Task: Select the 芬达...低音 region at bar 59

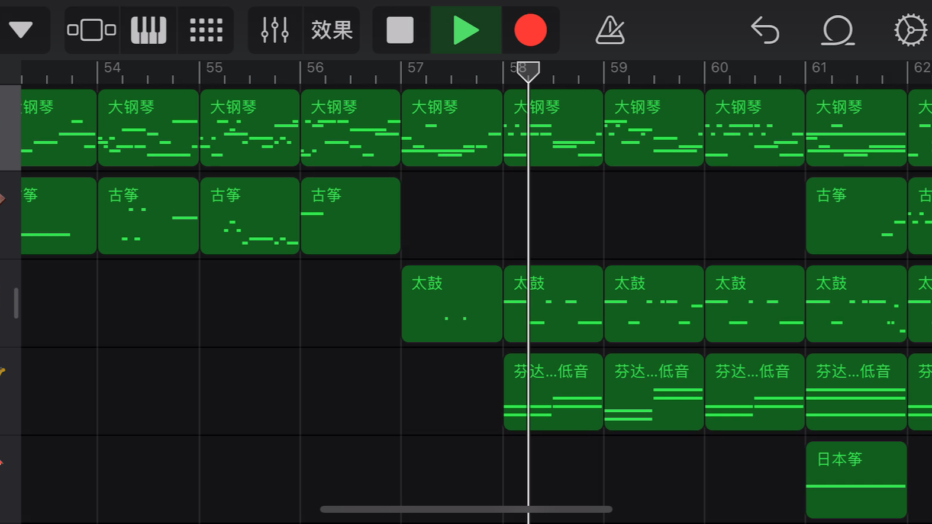Action: pos(654,392)
